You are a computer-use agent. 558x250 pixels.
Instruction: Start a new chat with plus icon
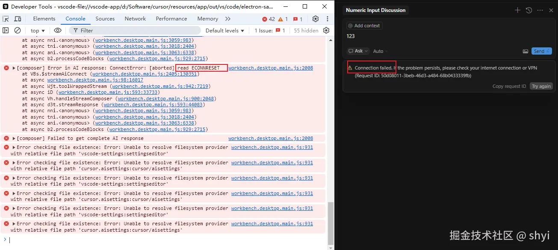click(x=517, y=10)
